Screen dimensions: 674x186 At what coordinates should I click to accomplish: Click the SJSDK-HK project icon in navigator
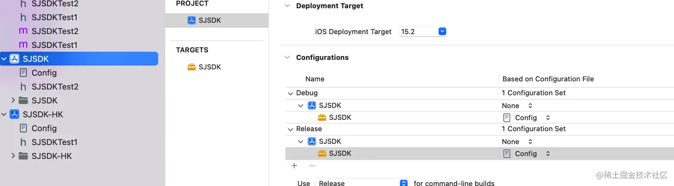14,115
